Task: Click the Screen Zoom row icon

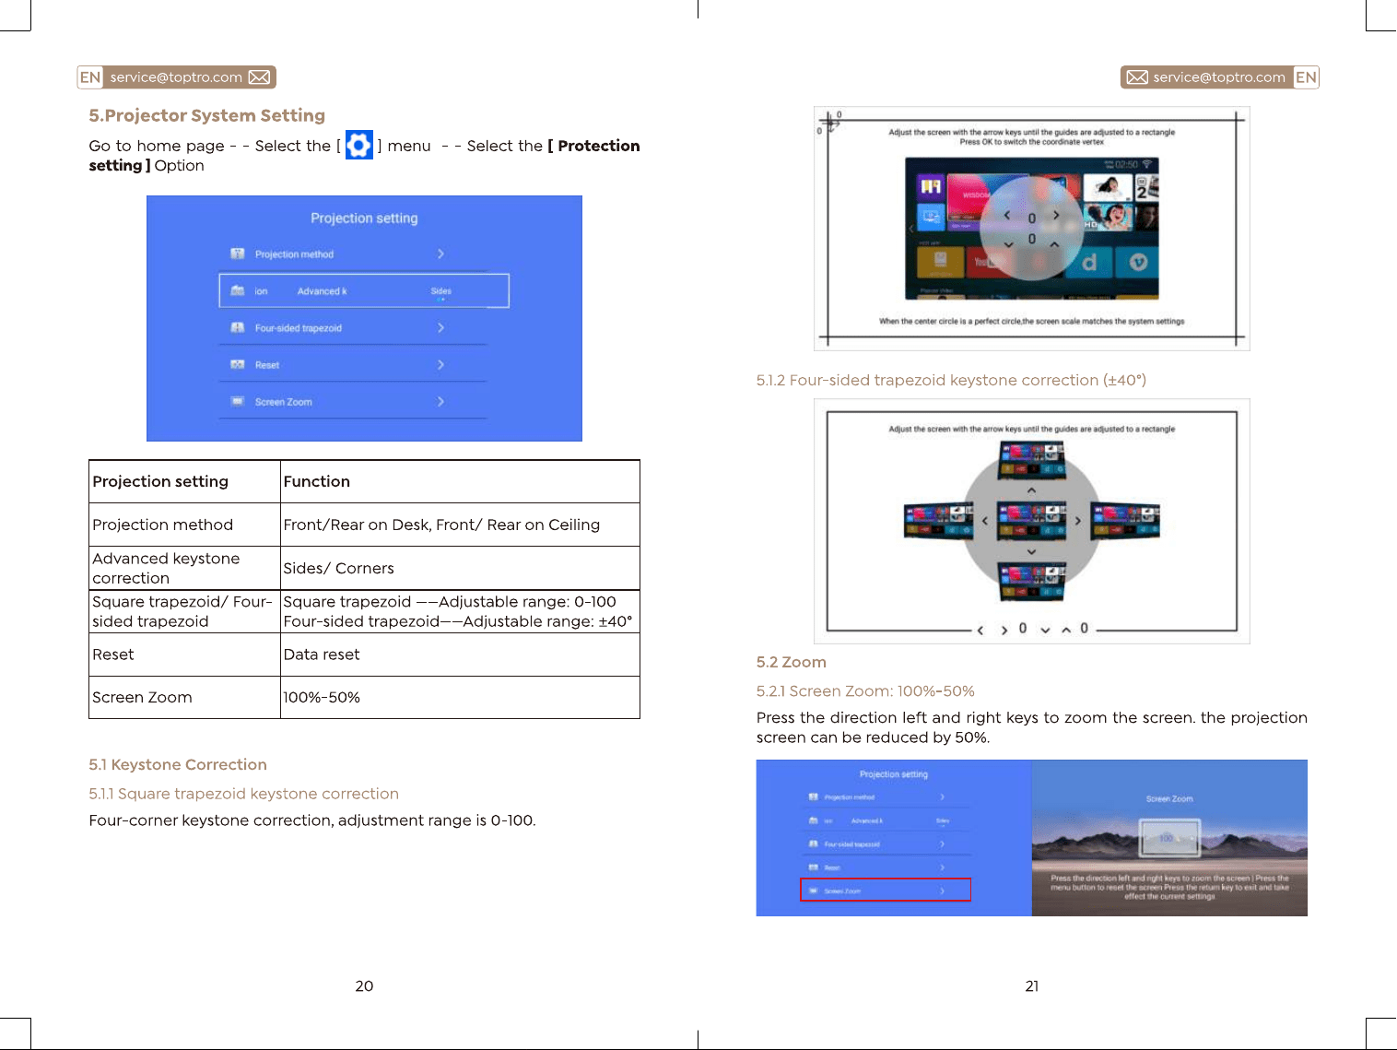Action: click(x=238, y=402)
